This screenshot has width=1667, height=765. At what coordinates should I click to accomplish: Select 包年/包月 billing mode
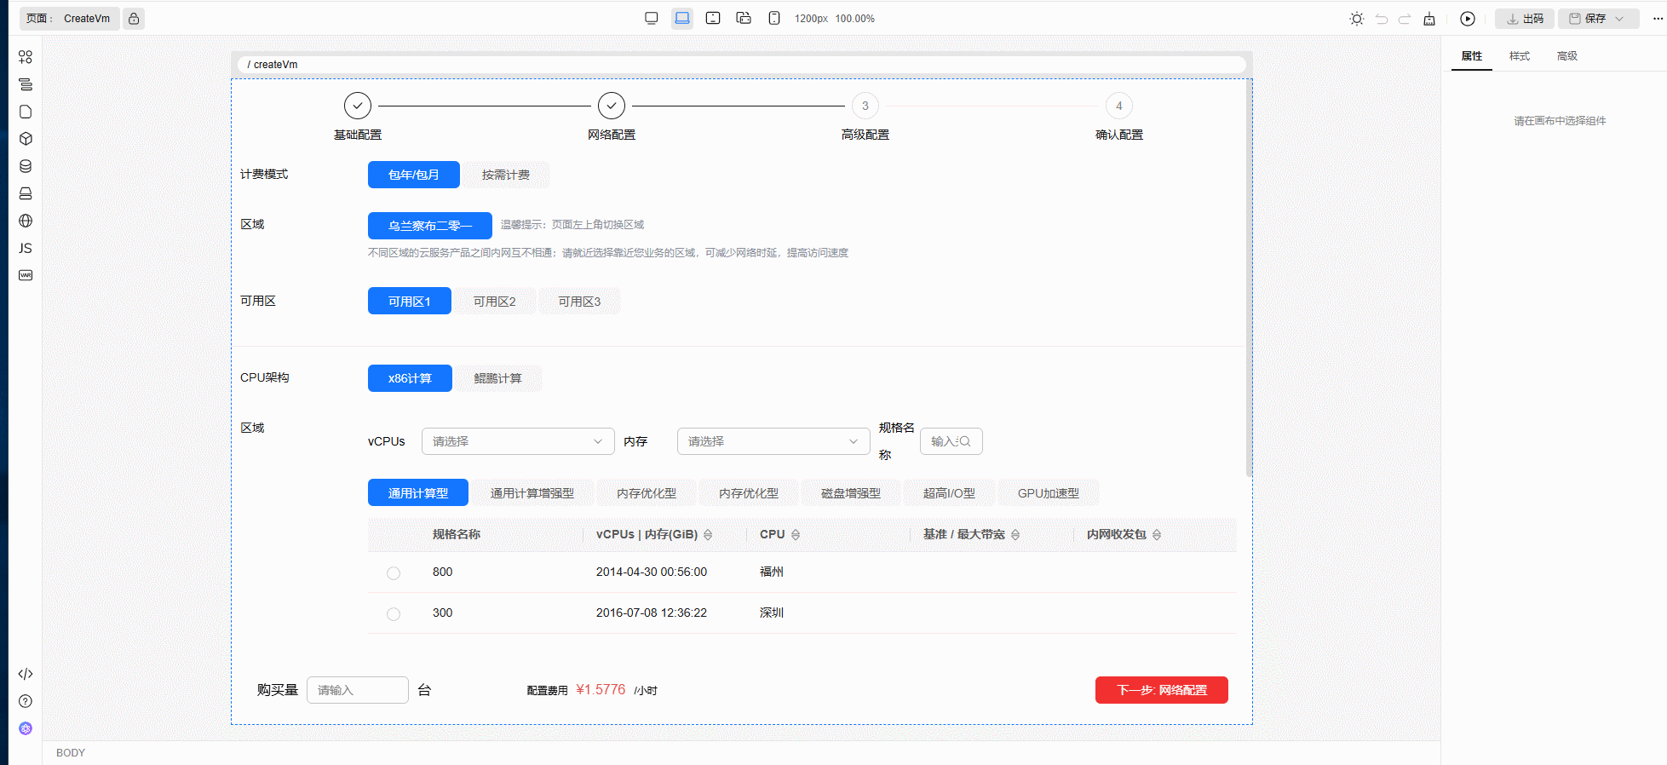[414, 175]
